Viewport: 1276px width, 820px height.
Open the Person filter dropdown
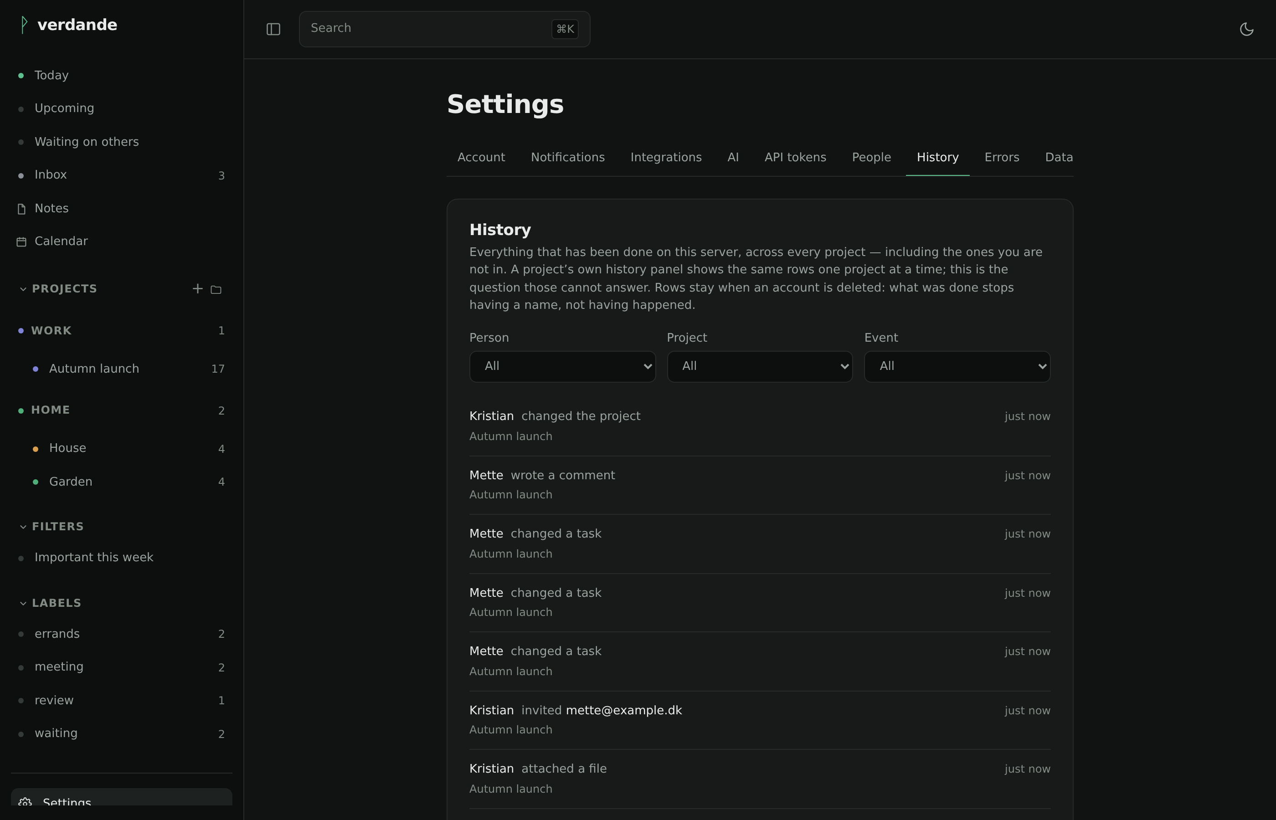click(562, 366)
